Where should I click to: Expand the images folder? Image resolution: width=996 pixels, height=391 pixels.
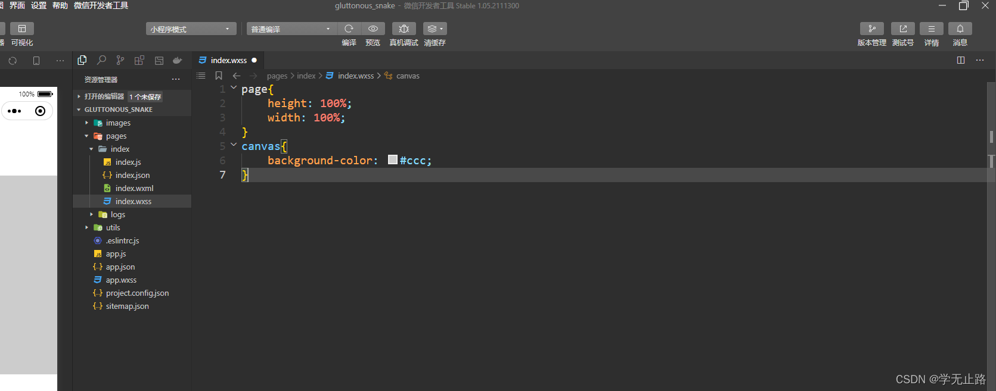click(86, 123)
